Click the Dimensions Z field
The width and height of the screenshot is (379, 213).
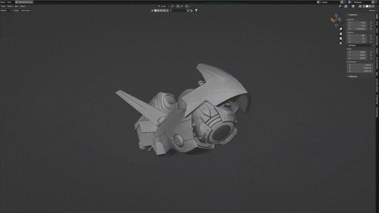[360, 71]
